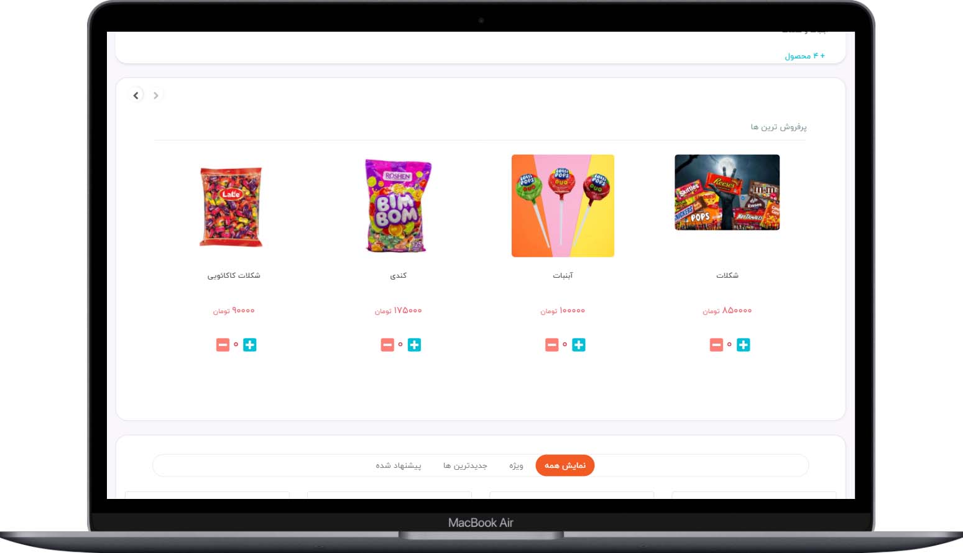Open the lollipop آبنبات product image
Image resolution: width=963 pixels, height=553 pixels.
[x=563, y=206]
